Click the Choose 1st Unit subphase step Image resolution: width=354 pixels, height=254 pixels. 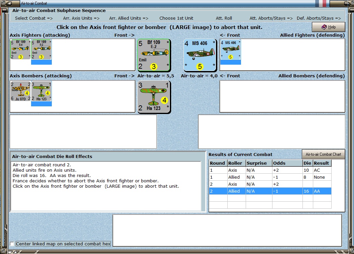176,18
